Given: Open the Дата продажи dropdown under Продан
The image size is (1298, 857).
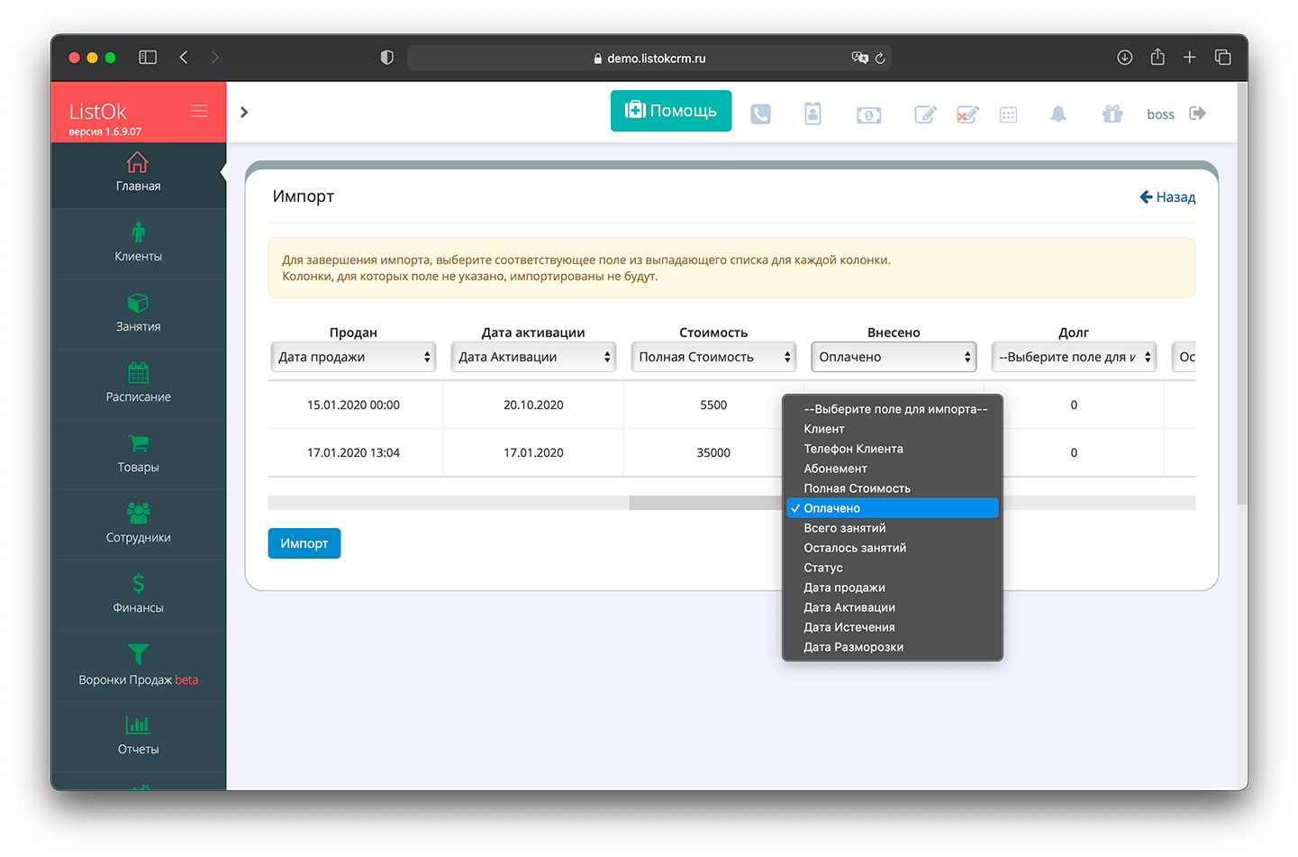Looking at the screenshot, I should 353,357.
